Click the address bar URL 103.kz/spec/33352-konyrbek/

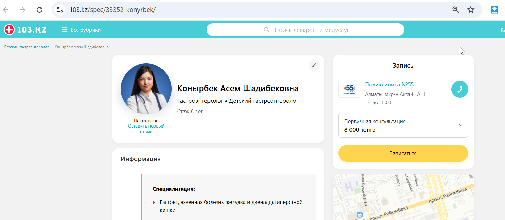[112, 10]
